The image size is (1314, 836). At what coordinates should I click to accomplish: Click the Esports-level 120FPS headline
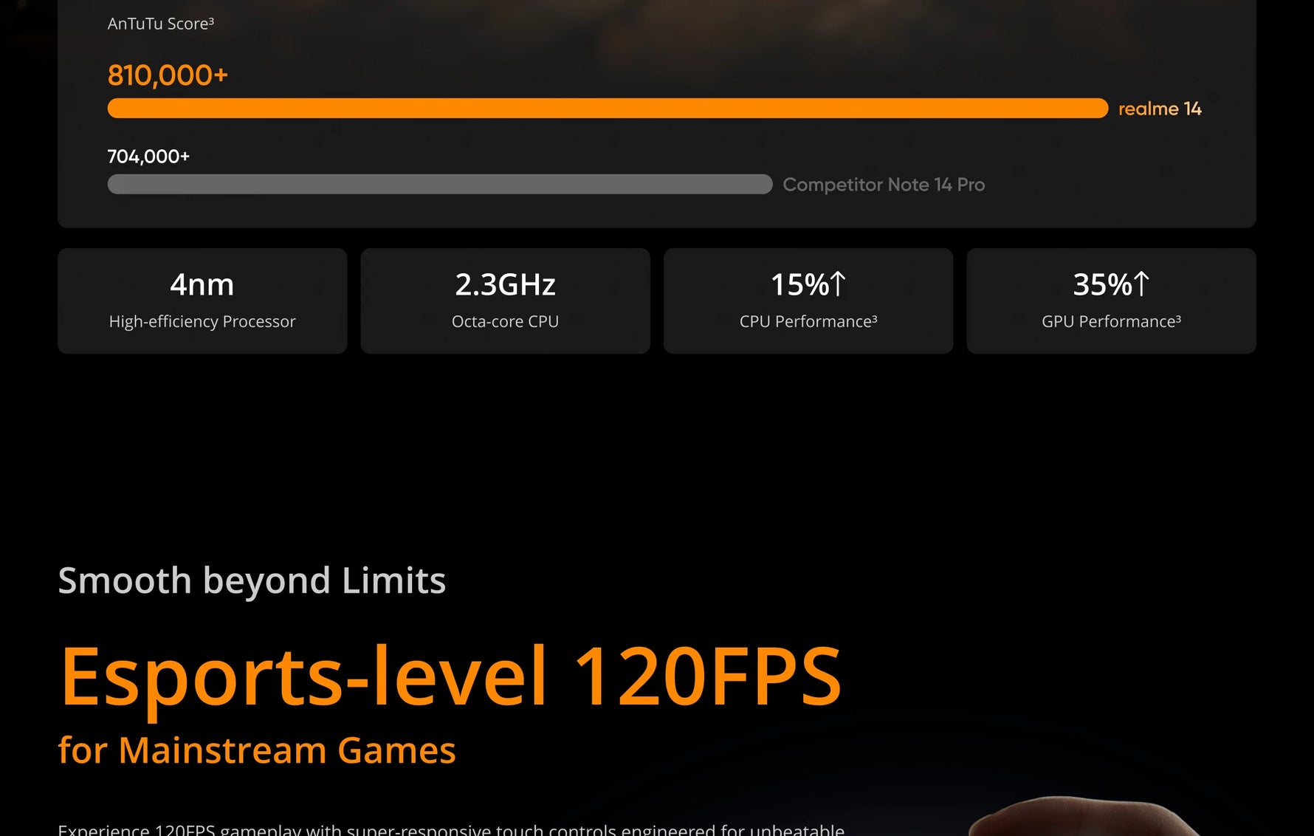pos(450,676)
